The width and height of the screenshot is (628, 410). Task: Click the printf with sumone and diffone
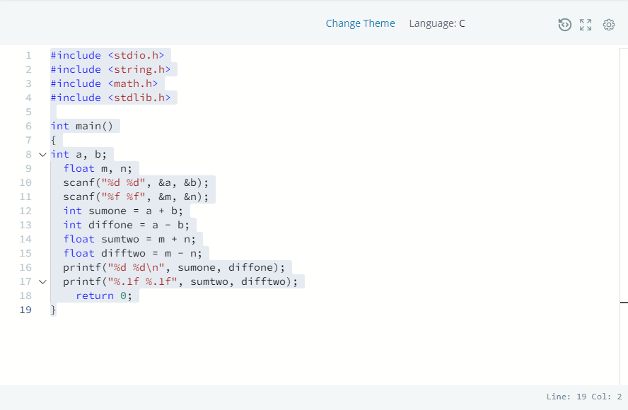(173, 267)
